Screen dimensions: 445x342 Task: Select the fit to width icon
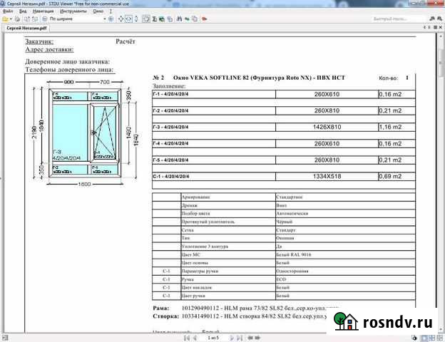pos(128,19)
